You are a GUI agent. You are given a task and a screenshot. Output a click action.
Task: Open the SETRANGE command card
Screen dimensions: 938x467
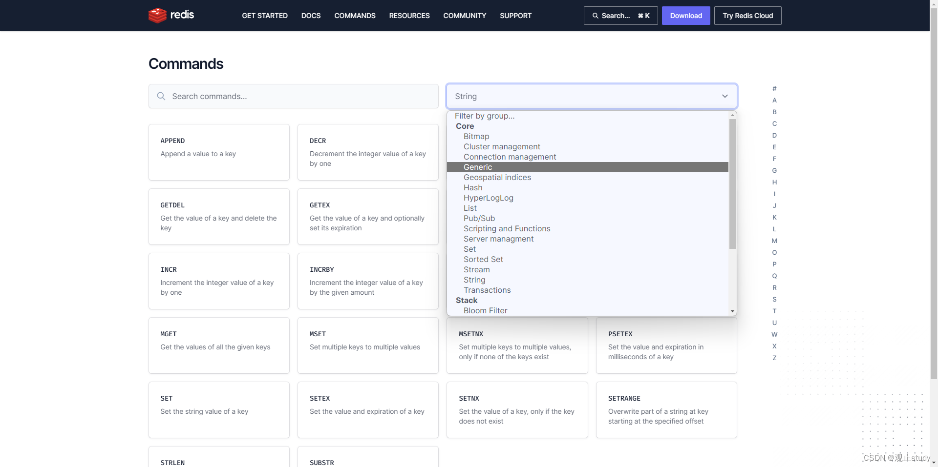click(666, 410)
